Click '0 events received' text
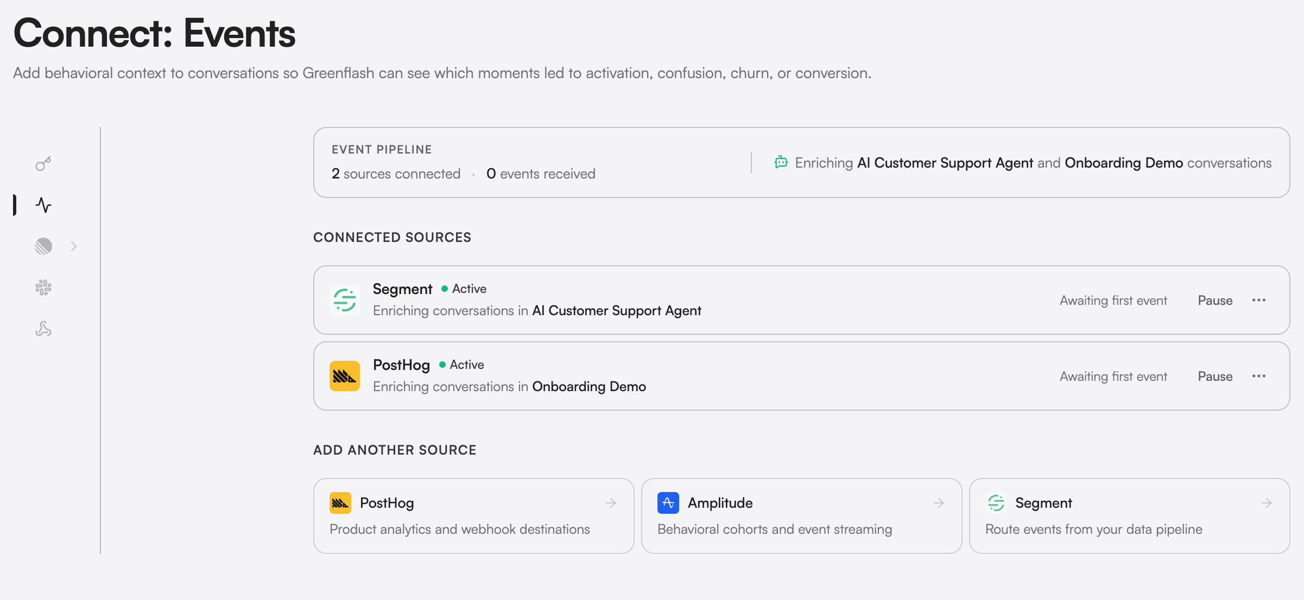This screenshot has width=1304, height=600. (541, 174)
